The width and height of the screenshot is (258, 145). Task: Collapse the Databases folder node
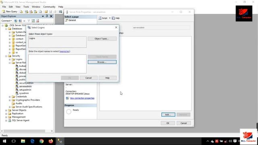pyautogui.click(x=6, y=29)
